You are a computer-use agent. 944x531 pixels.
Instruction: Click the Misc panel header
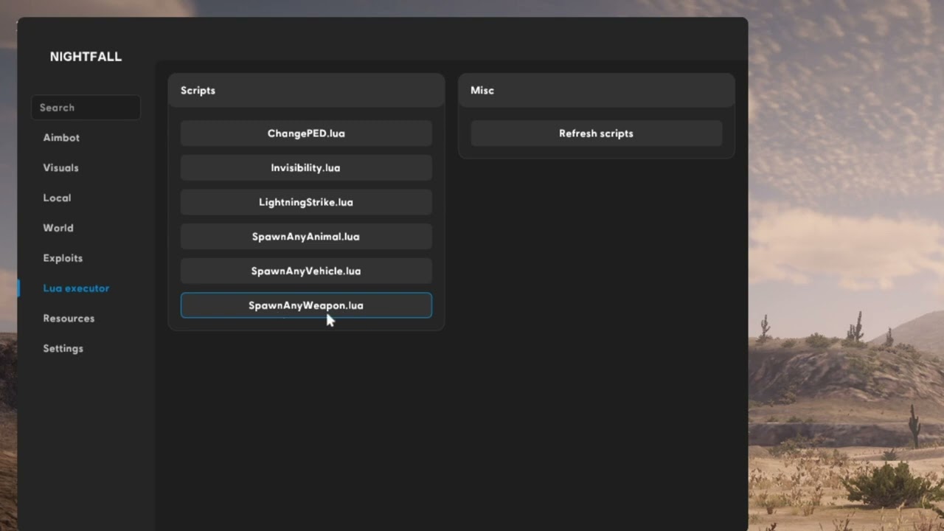pyautogui.click(x=596, y=90)
